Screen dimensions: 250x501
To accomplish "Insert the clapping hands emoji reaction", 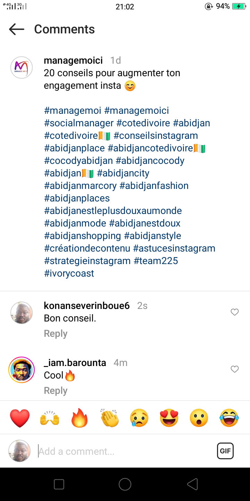I will (109, 418).
